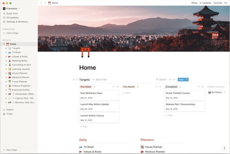This screenshot has width=230, height=154.
Task: Click the torii gate page icon above Home title
Action: click(85, 52)
